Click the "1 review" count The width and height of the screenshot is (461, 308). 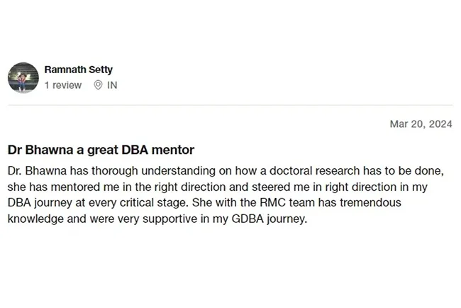coord(63,85)
